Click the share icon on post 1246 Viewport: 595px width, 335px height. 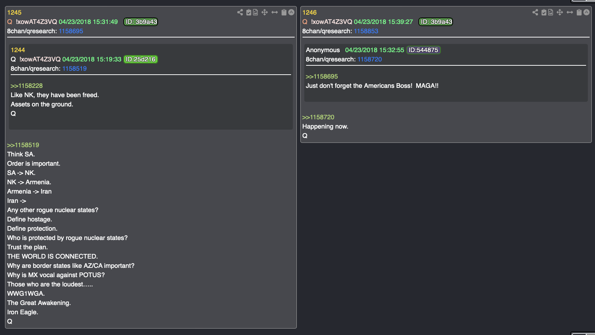(x=535, y=12)
